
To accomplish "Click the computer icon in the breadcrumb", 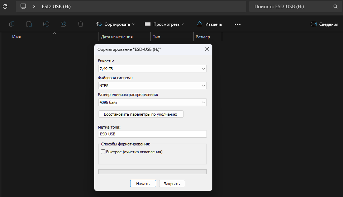I will (x=23, y=6).
